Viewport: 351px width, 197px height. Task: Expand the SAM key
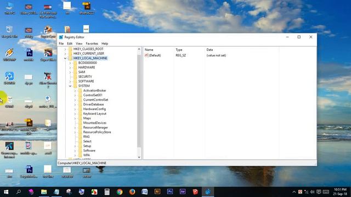tap(70, 72)
